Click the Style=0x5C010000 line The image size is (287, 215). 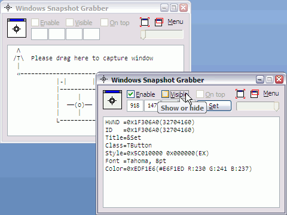click(x=157, y=153)
